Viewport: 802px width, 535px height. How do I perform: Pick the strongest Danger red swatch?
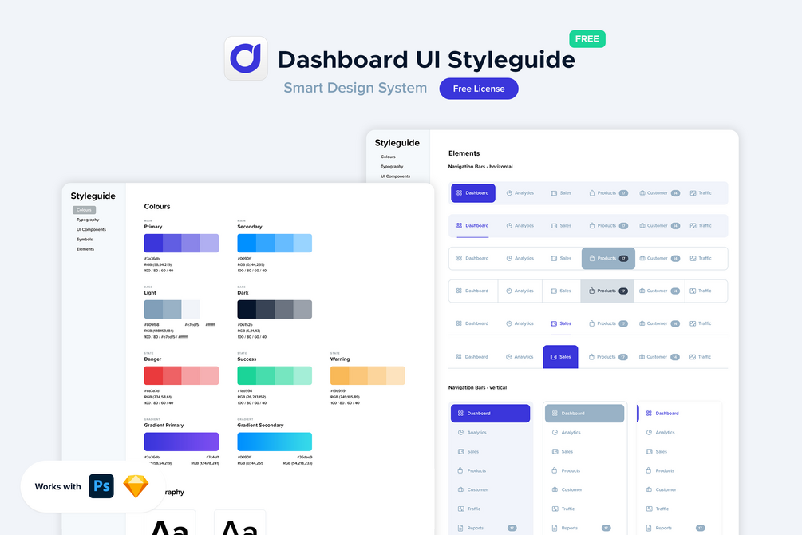153,375
